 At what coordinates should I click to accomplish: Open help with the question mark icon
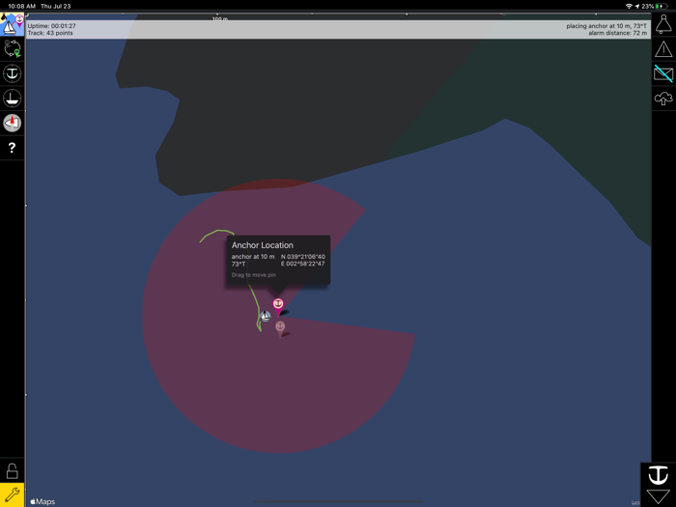click(x=12, y=148)
